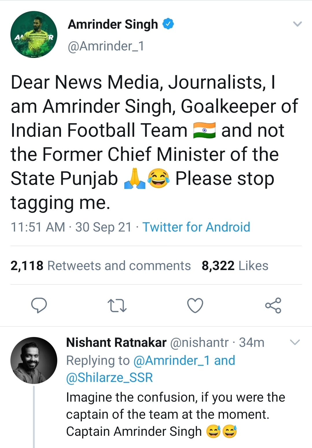
Task: Click the @Amrinder_1 handle under name
Action: coord(106,46)
